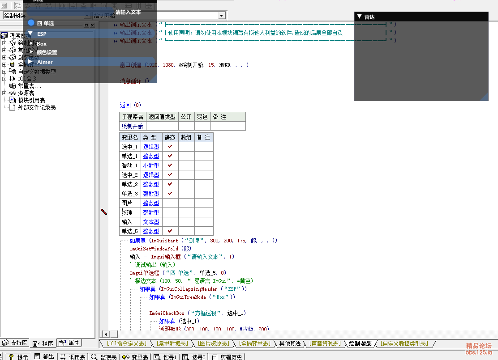Click the 程序 tab icon in the left panel
The height and width of the screenshot is (360, 498).
[36, 343]
